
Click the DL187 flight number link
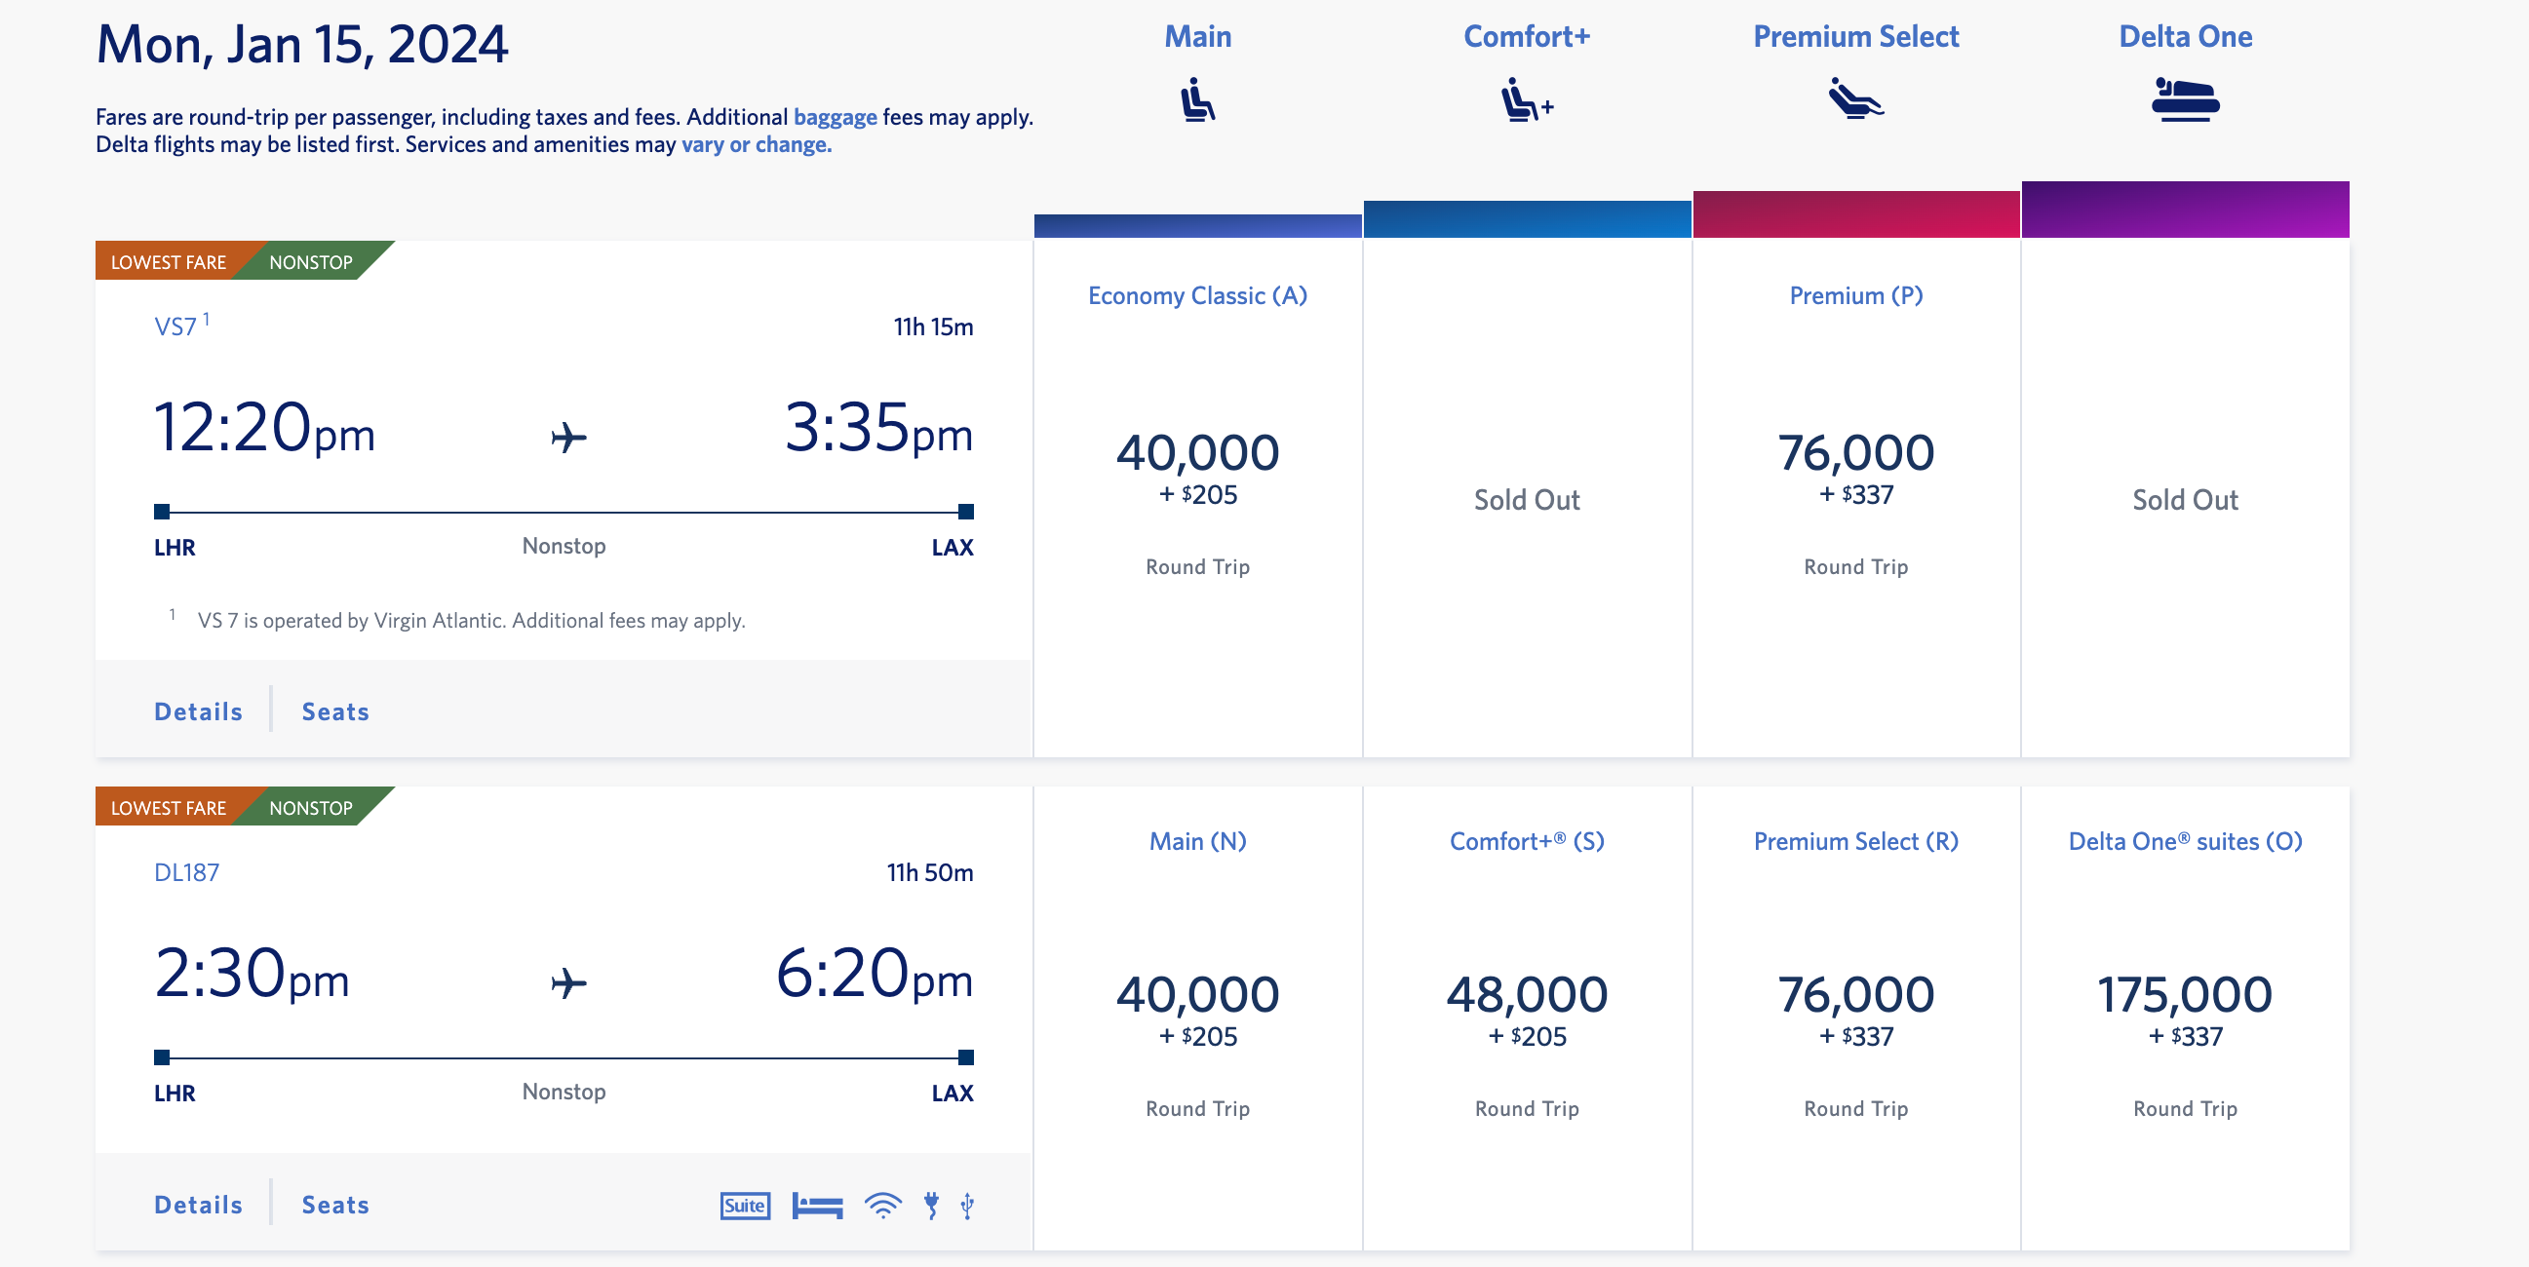pos(186,872)
